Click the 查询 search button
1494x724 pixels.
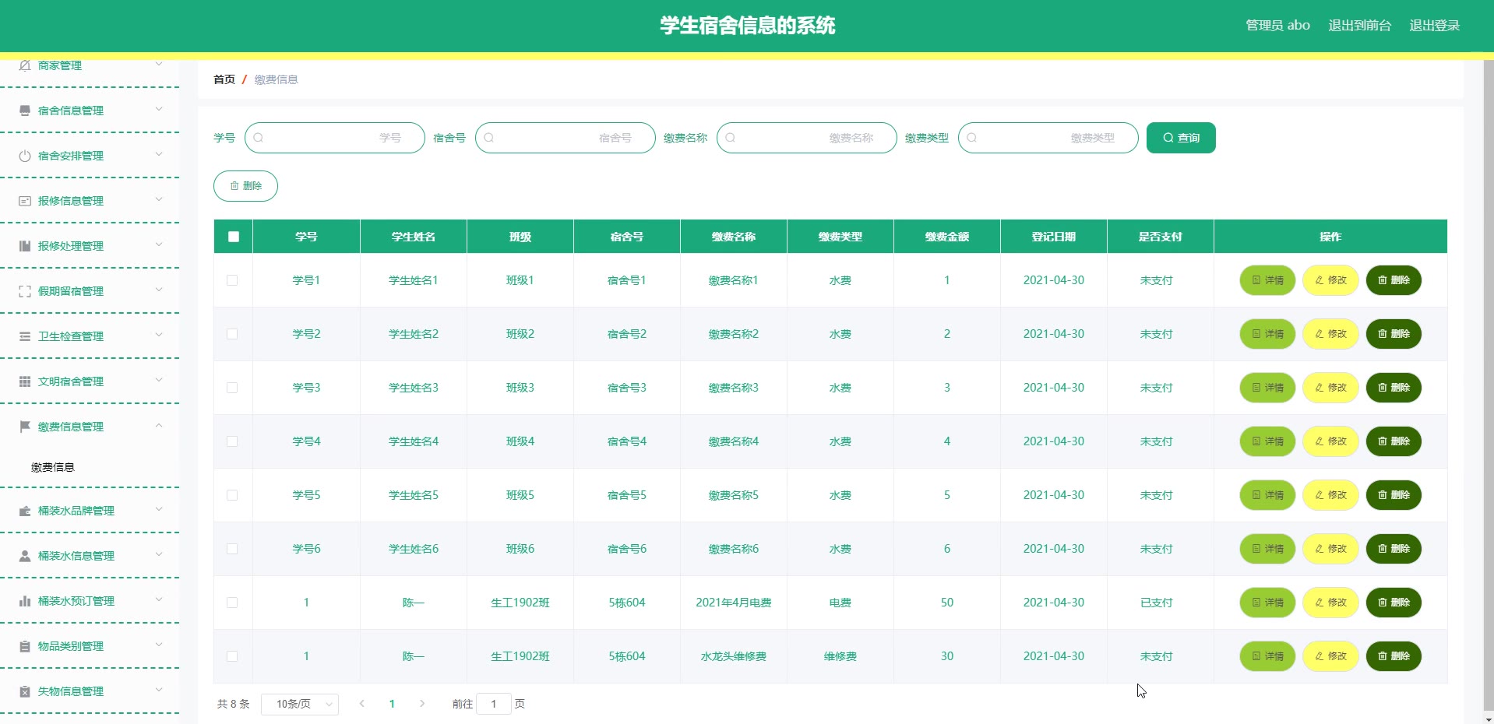[1181, 138]
